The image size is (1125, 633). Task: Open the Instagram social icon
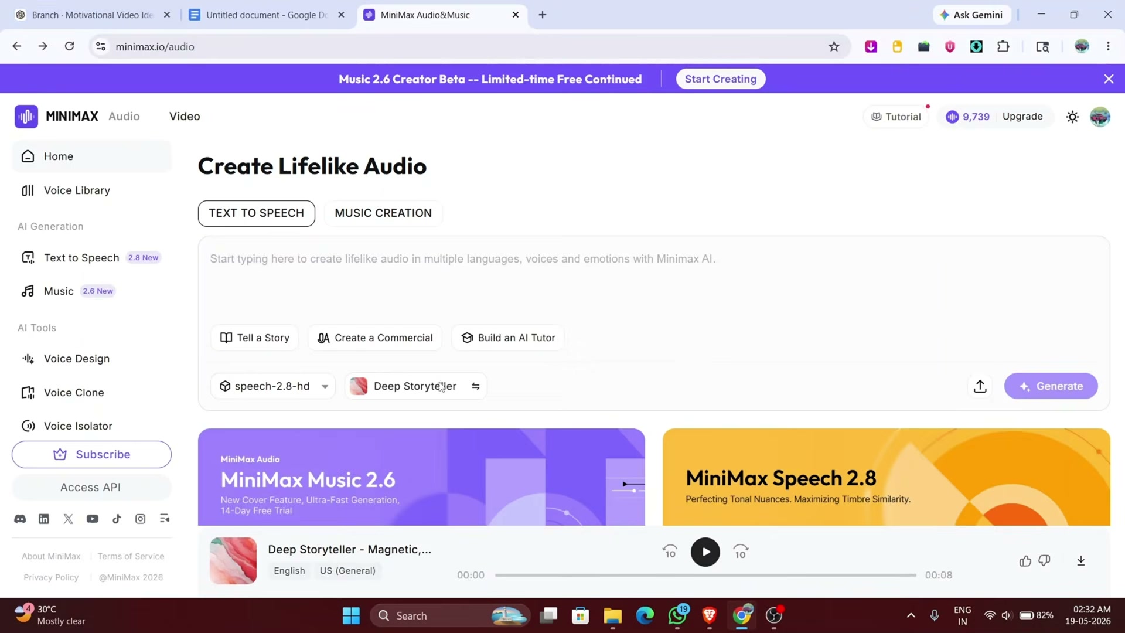pos(141,519)
